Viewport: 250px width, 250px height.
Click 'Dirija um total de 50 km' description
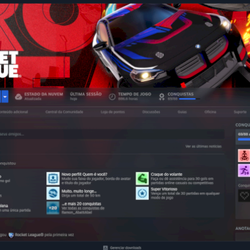(81, 196)
